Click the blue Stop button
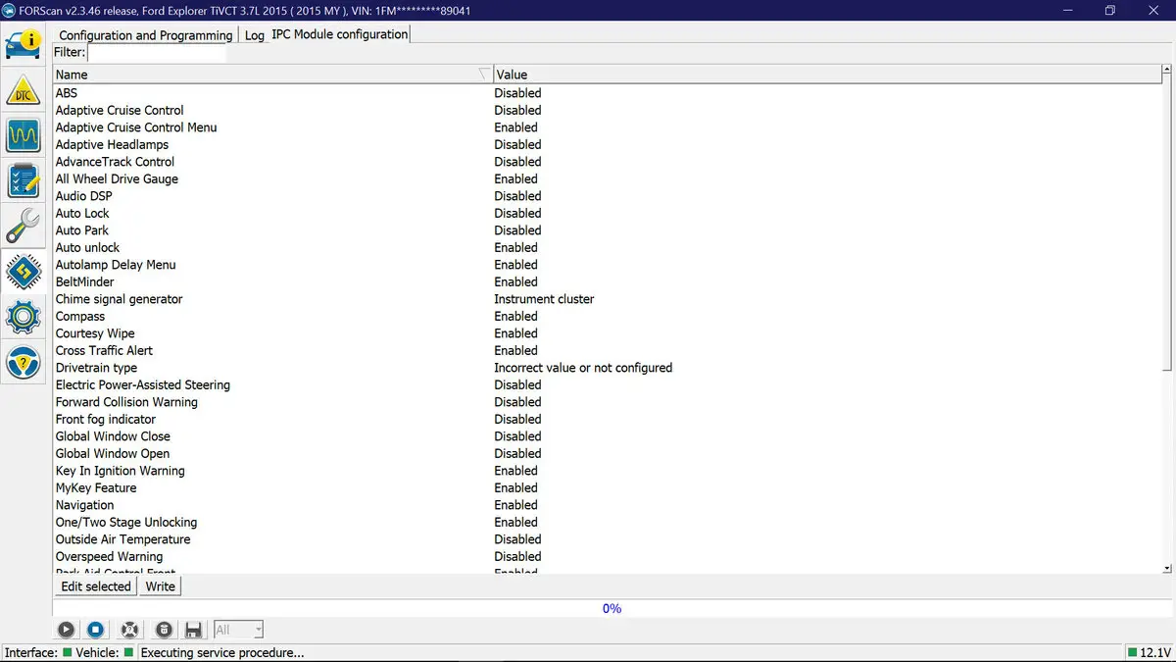 tap(96, 630)
